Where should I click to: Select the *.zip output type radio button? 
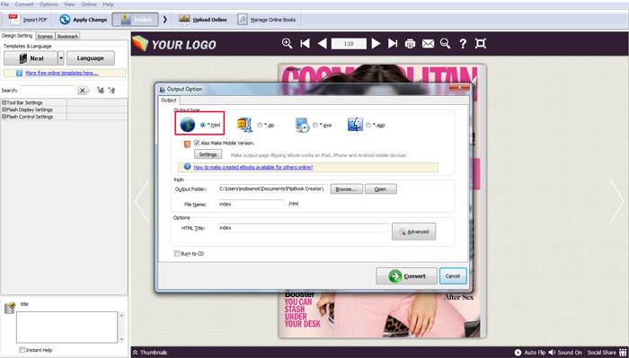coord(260,125)
